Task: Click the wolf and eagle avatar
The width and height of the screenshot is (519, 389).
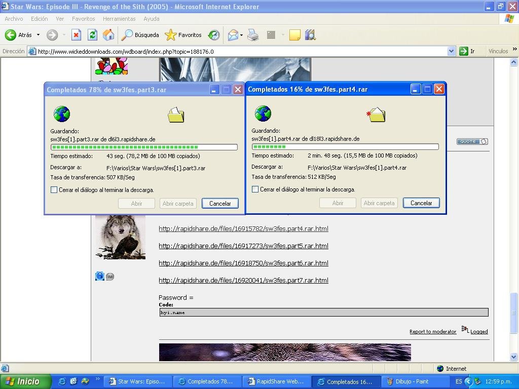Action: 121,237
